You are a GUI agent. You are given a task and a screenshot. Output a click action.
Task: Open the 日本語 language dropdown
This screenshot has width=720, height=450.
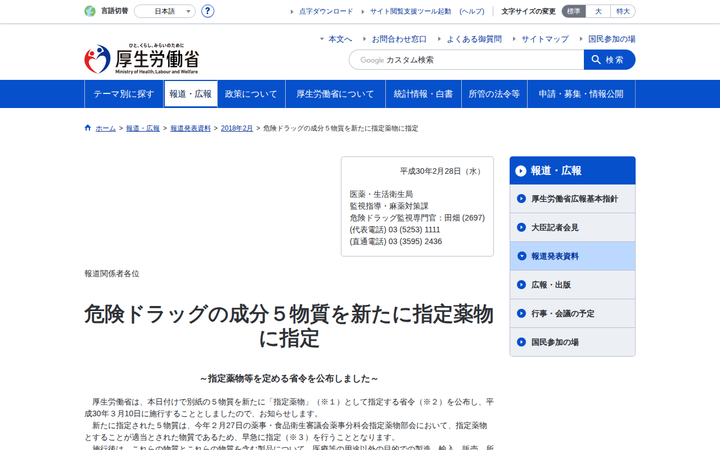point(165,11)
